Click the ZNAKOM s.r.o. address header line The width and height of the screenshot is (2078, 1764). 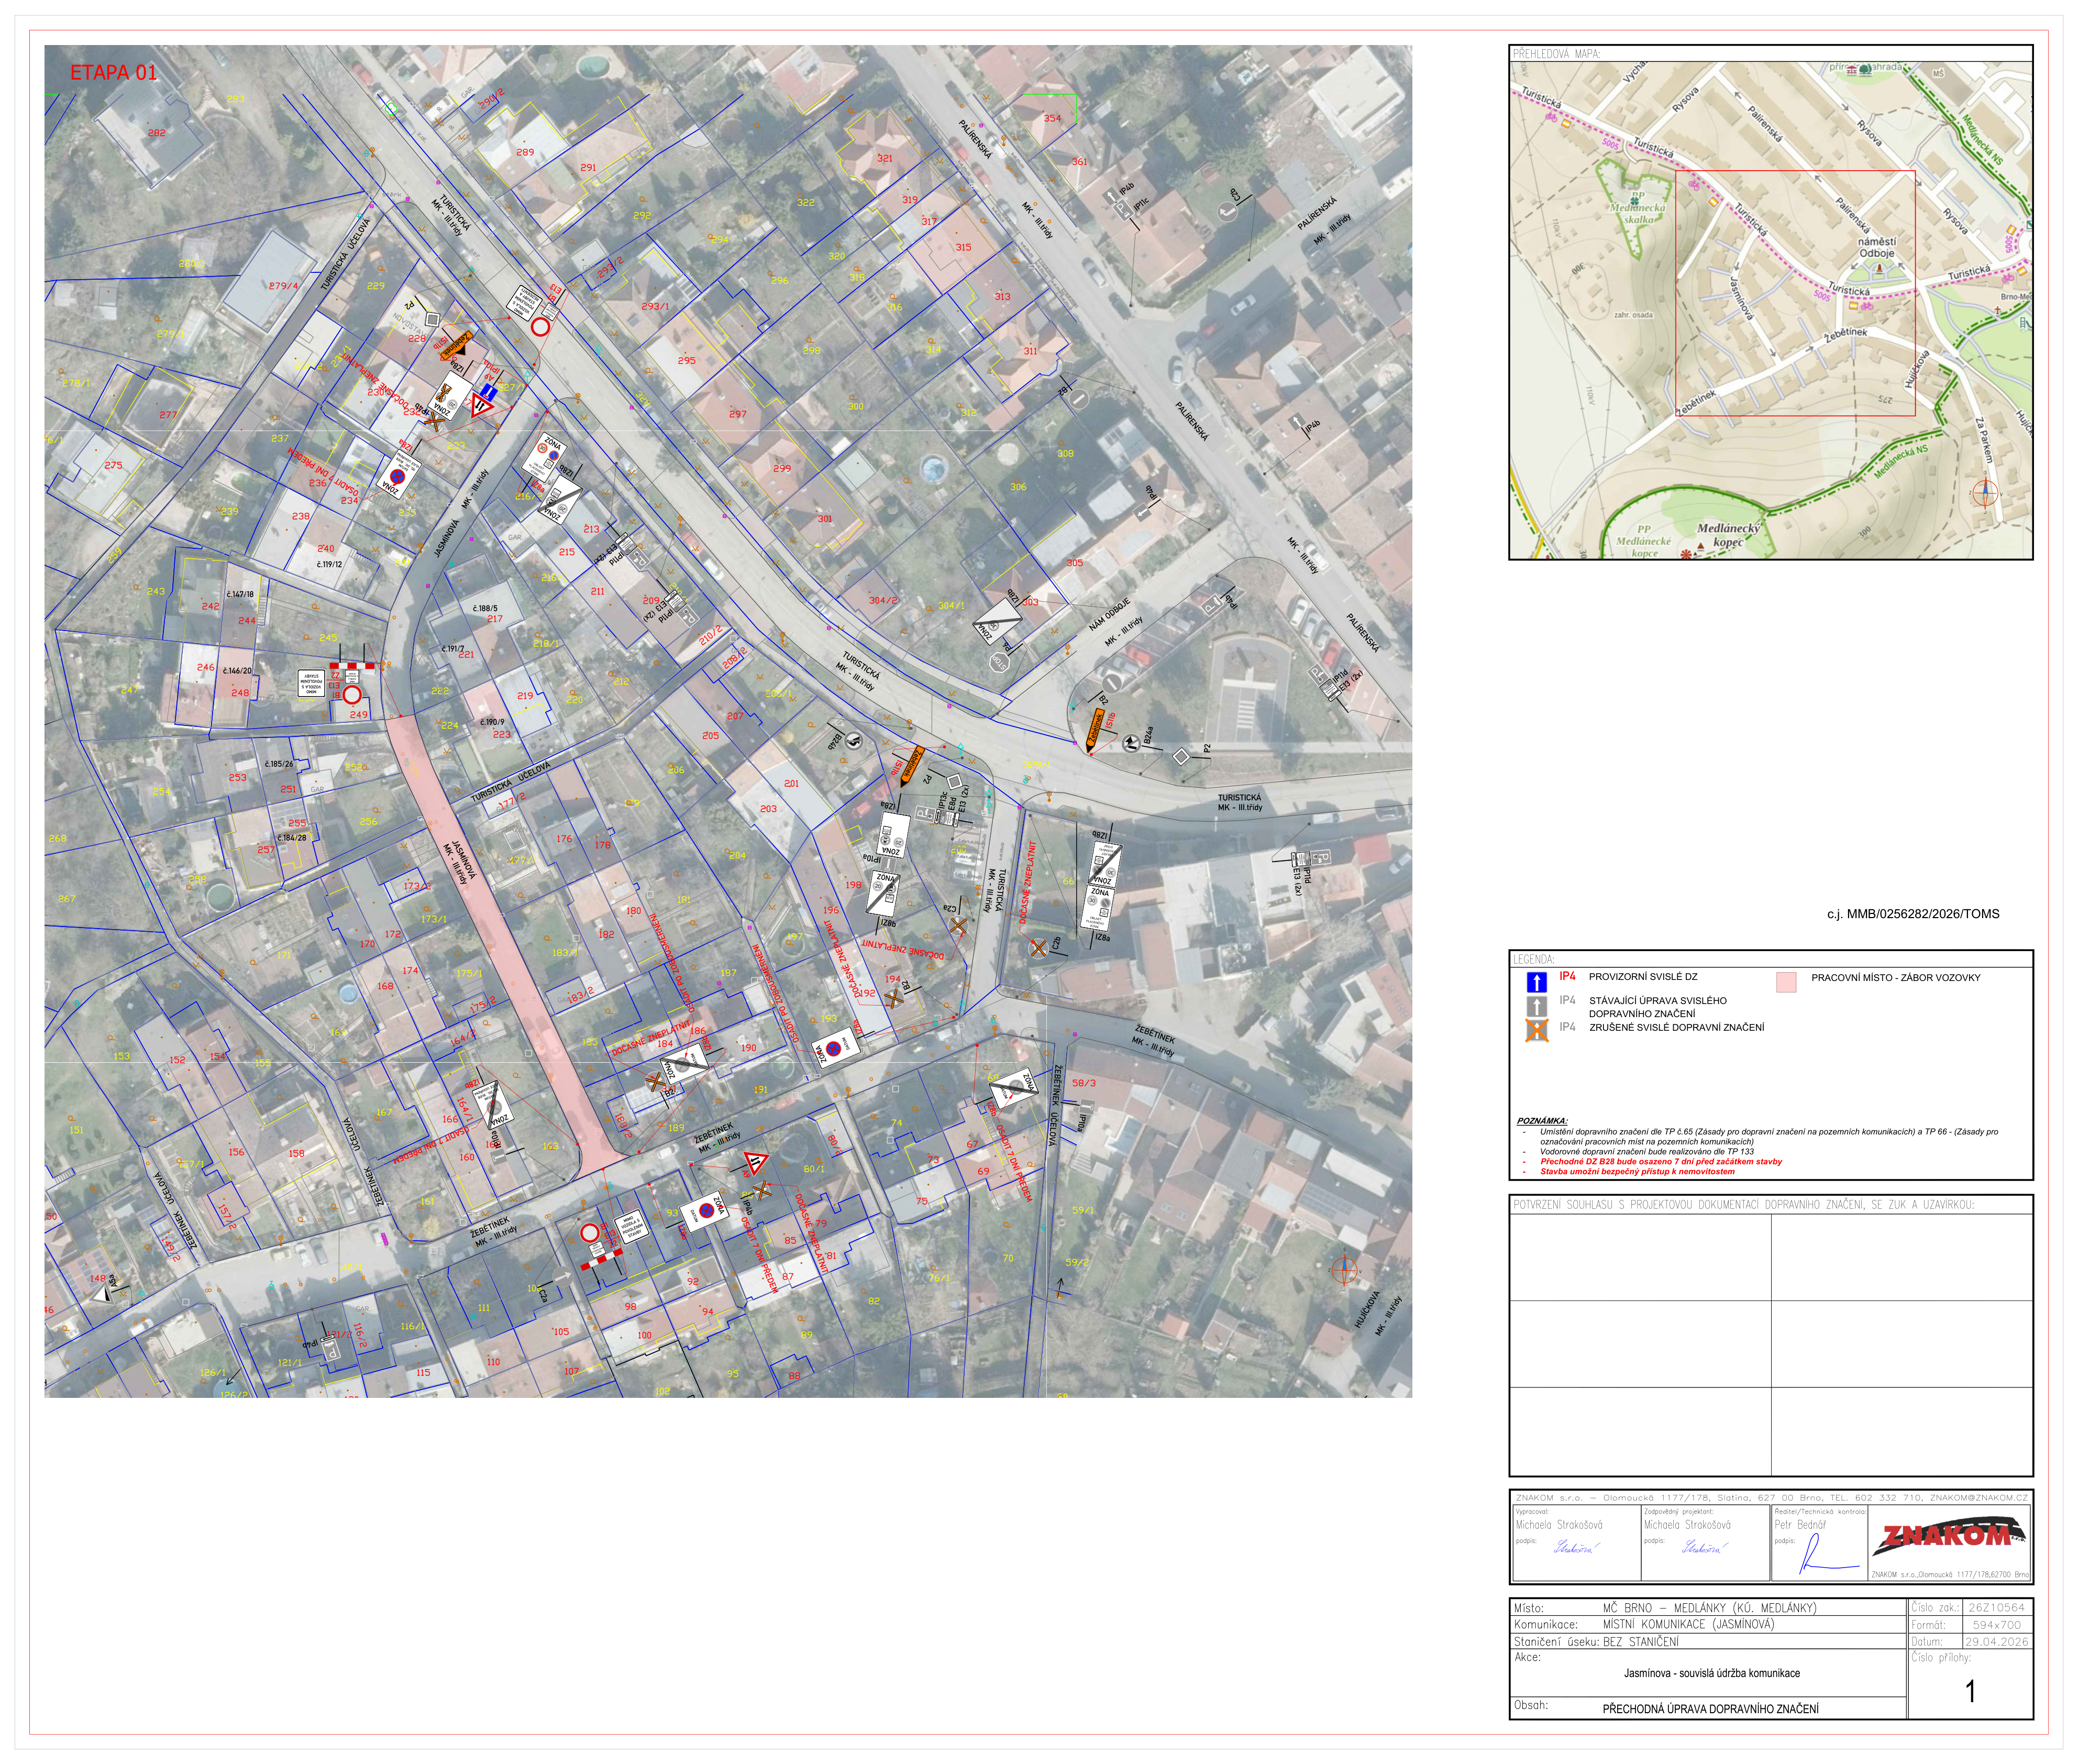click(x=1771, y=1498)
